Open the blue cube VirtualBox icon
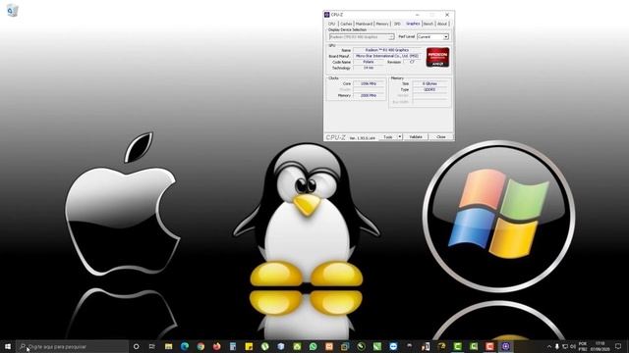This screenshot has width=629, height=353. click(x=281, y=346)
